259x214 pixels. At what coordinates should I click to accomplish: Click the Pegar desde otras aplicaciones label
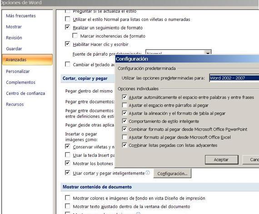(90, 125)
